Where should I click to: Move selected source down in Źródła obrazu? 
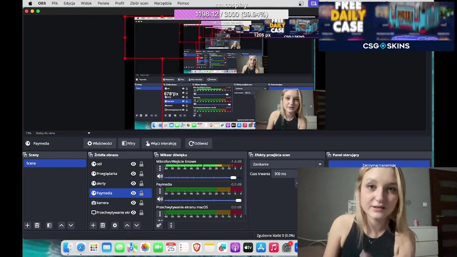coord(136,225)
